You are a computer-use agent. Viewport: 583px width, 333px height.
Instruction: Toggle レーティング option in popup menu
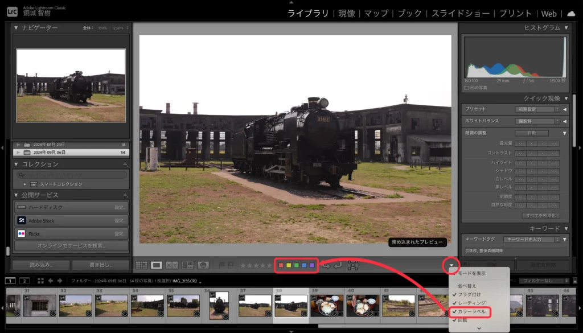coord(471,303)
